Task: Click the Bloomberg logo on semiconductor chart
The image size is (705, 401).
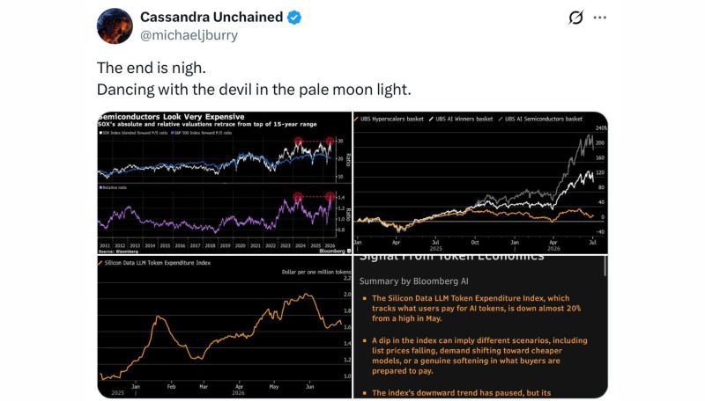Action: (x=335, y=251)
